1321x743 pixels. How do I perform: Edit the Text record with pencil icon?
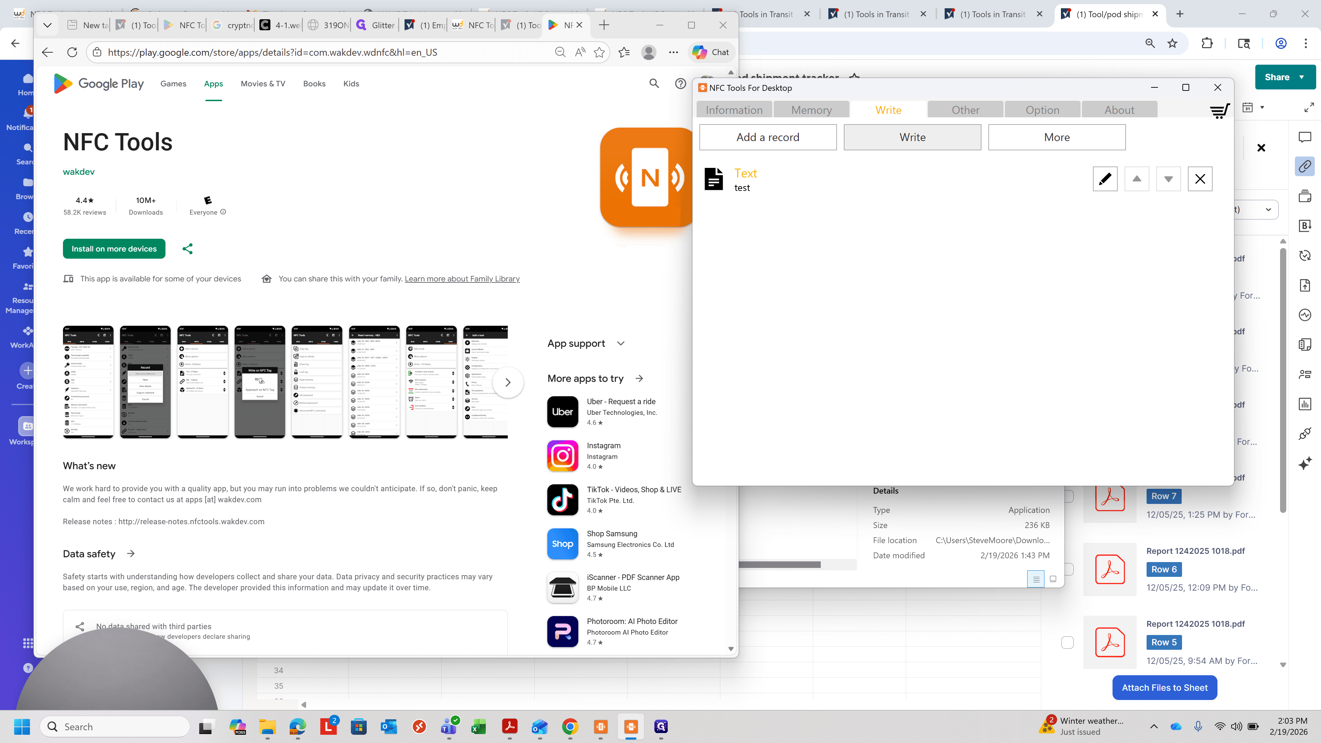(1105, 179)
